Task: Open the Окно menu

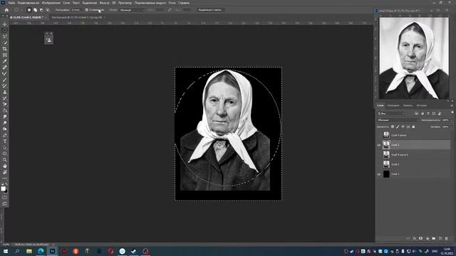Action: [x=172, y=3]
